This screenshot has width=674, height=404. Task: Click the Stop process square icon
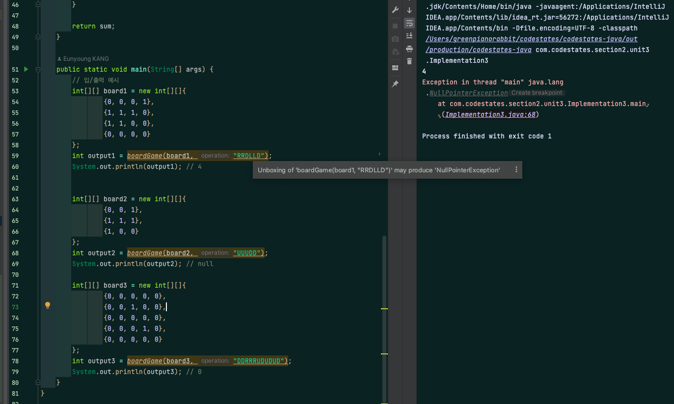tap(395, 26)
